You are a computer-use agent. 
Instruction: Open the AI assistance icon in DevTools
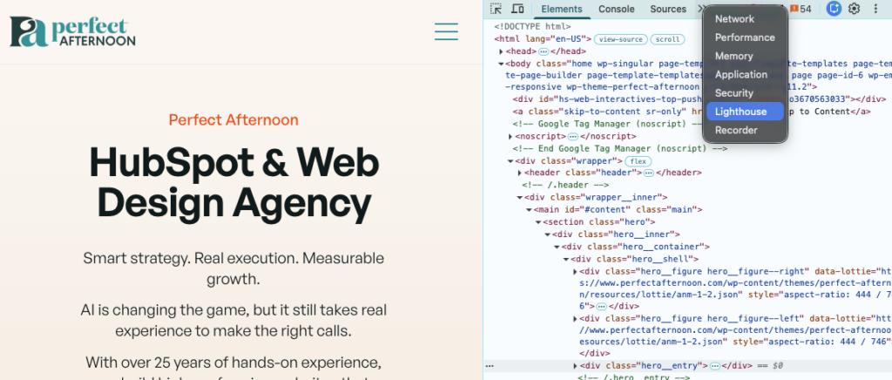(834, 9)
